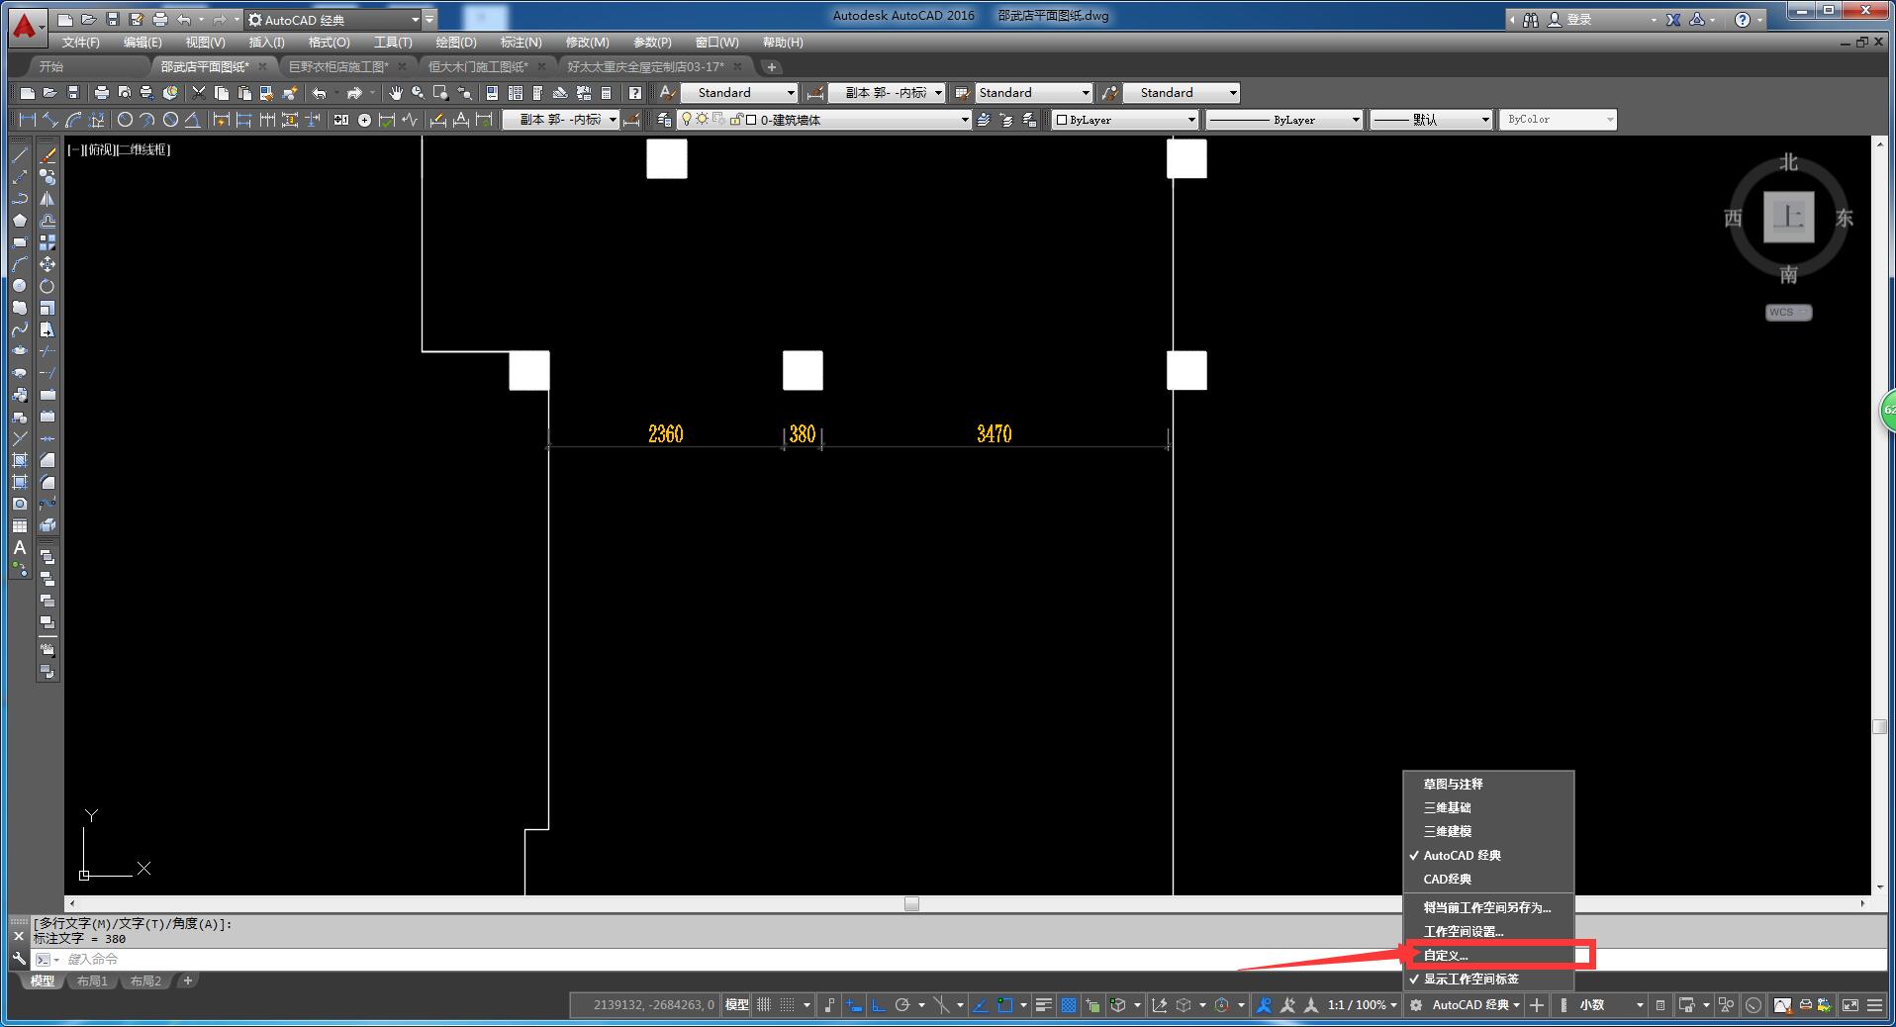Select the Table tool in draw toolbar
Viewport: 1896px width, 1027px height.
pos(20,525)
